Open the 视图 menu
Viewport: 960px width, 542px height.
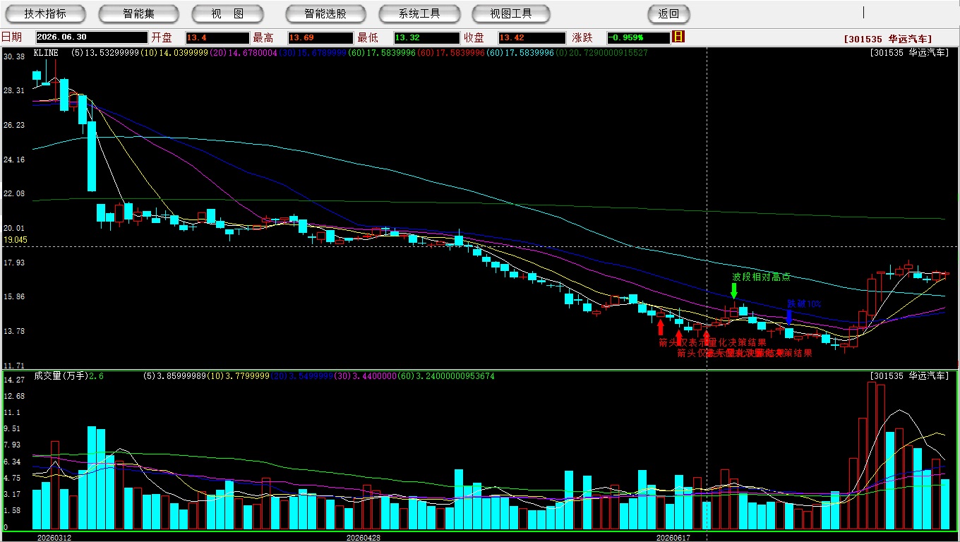(x=227, y=13)
